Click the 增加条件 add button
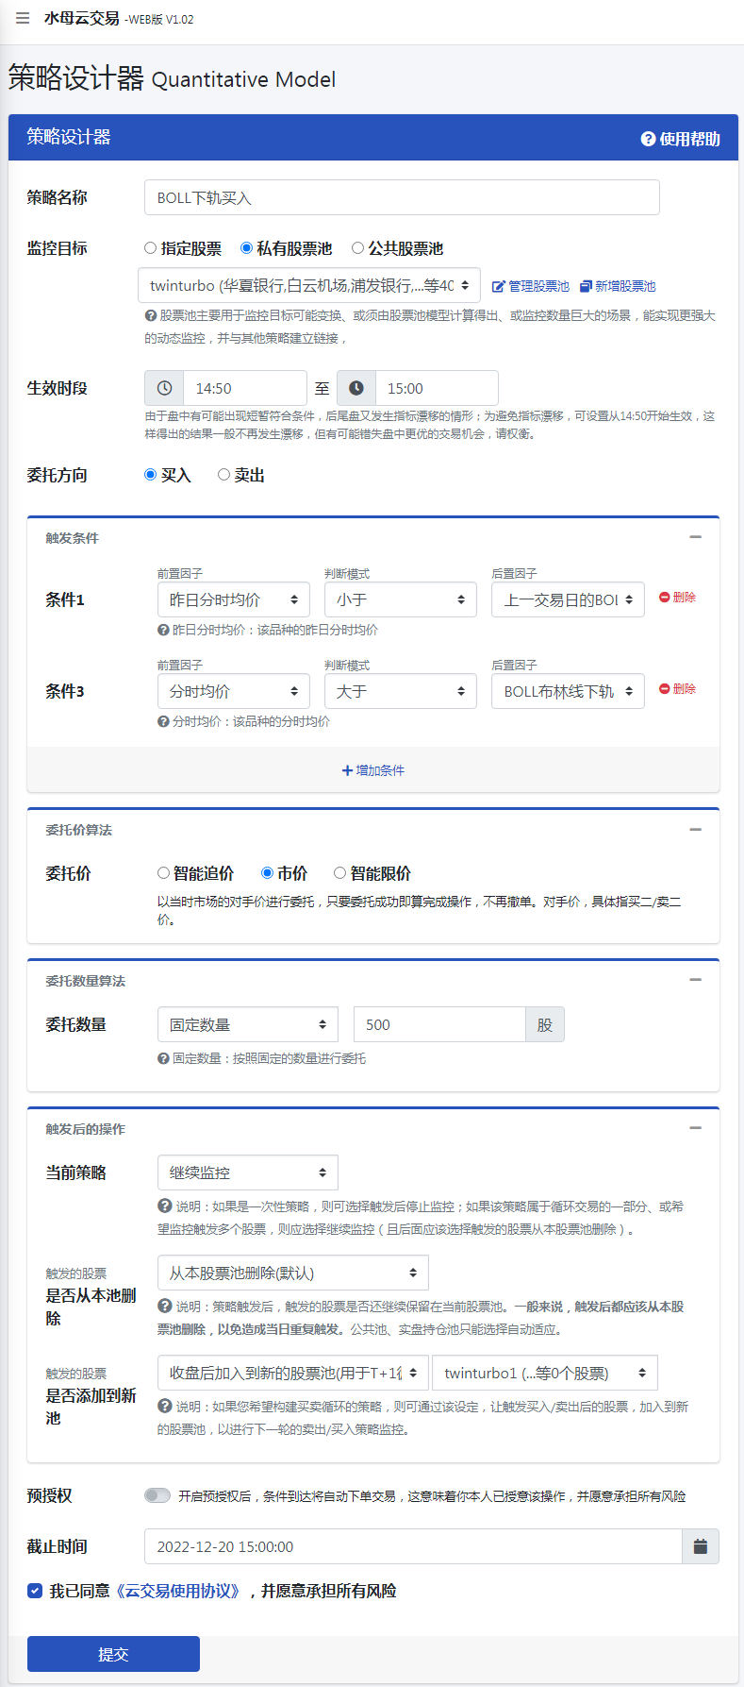 click(x=373, y=770)
